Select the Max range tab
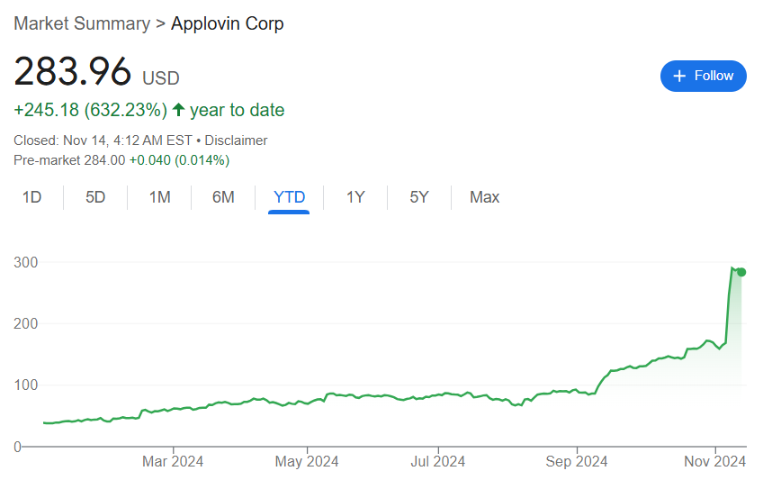772x480 pixels. pos(484,197)
